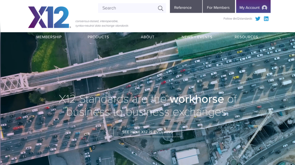Open the News + Events menu
The height and width of the screenshot is (165, 295).
pyautogui.click(x=197, y=37)
